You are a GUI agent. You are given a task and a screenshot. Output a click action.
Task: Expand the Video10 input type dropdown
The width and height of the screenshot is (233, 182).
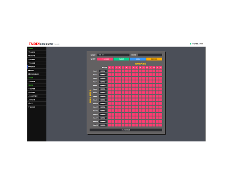(x=103, y=104)
